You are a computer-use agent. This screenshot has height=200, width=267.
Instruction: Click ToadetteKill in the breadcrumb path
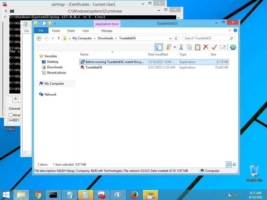(127, 38)
